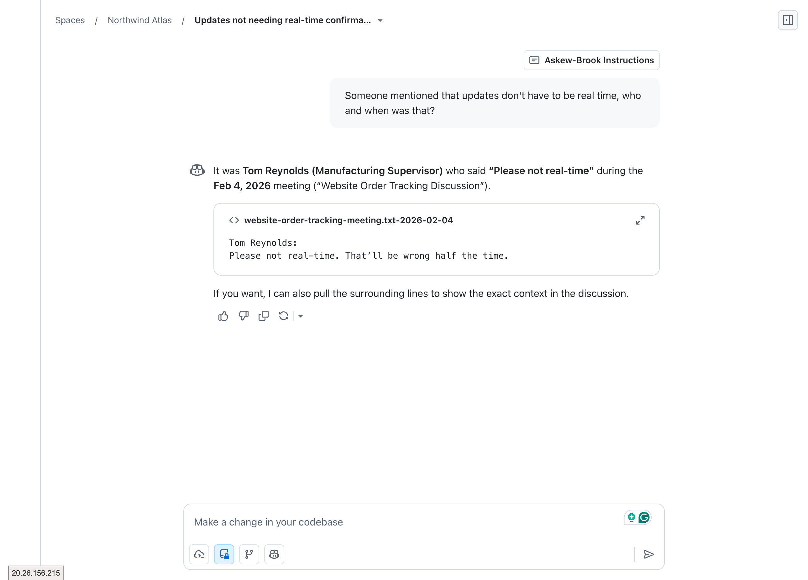Screen dimensions: 808x580
Task: Open Northwind Atlas from the breadcrumb
Action: (140, 20)
